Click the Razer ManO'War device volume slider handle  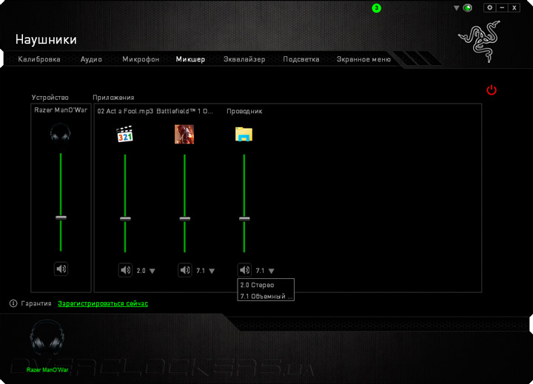point(61,218)
